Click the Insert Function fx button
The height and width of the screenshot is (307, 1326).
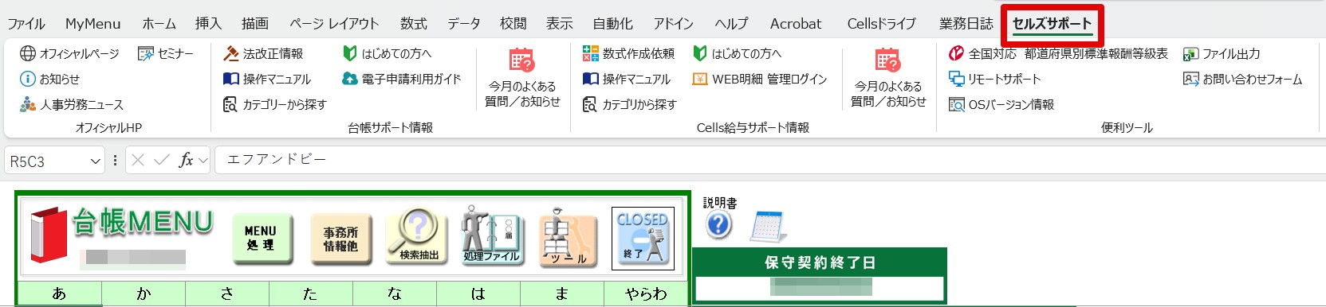coord(186,161)
